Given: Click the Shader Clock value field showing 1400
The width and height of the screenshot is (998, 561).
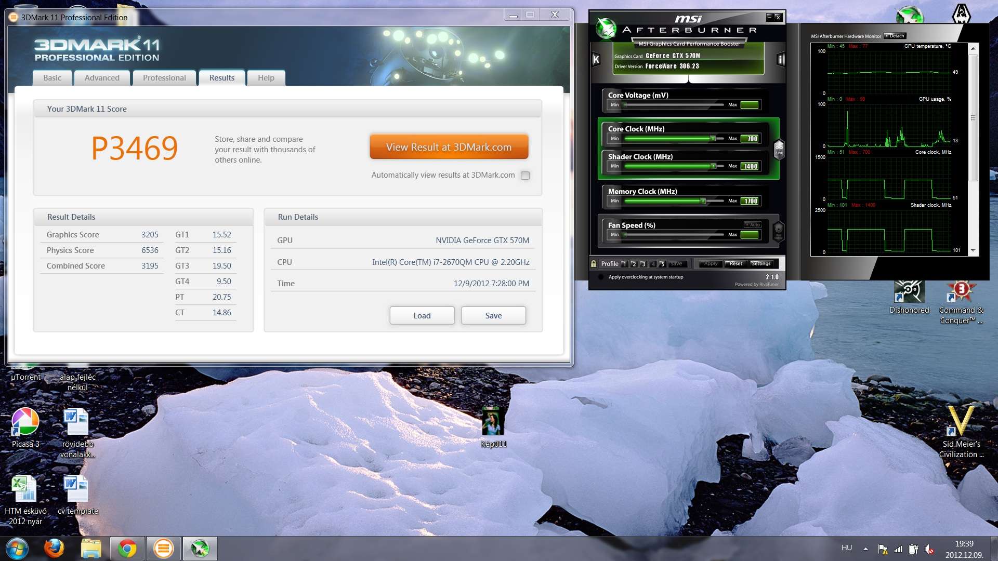Looking at the screenshot, I should click(750, 166).
